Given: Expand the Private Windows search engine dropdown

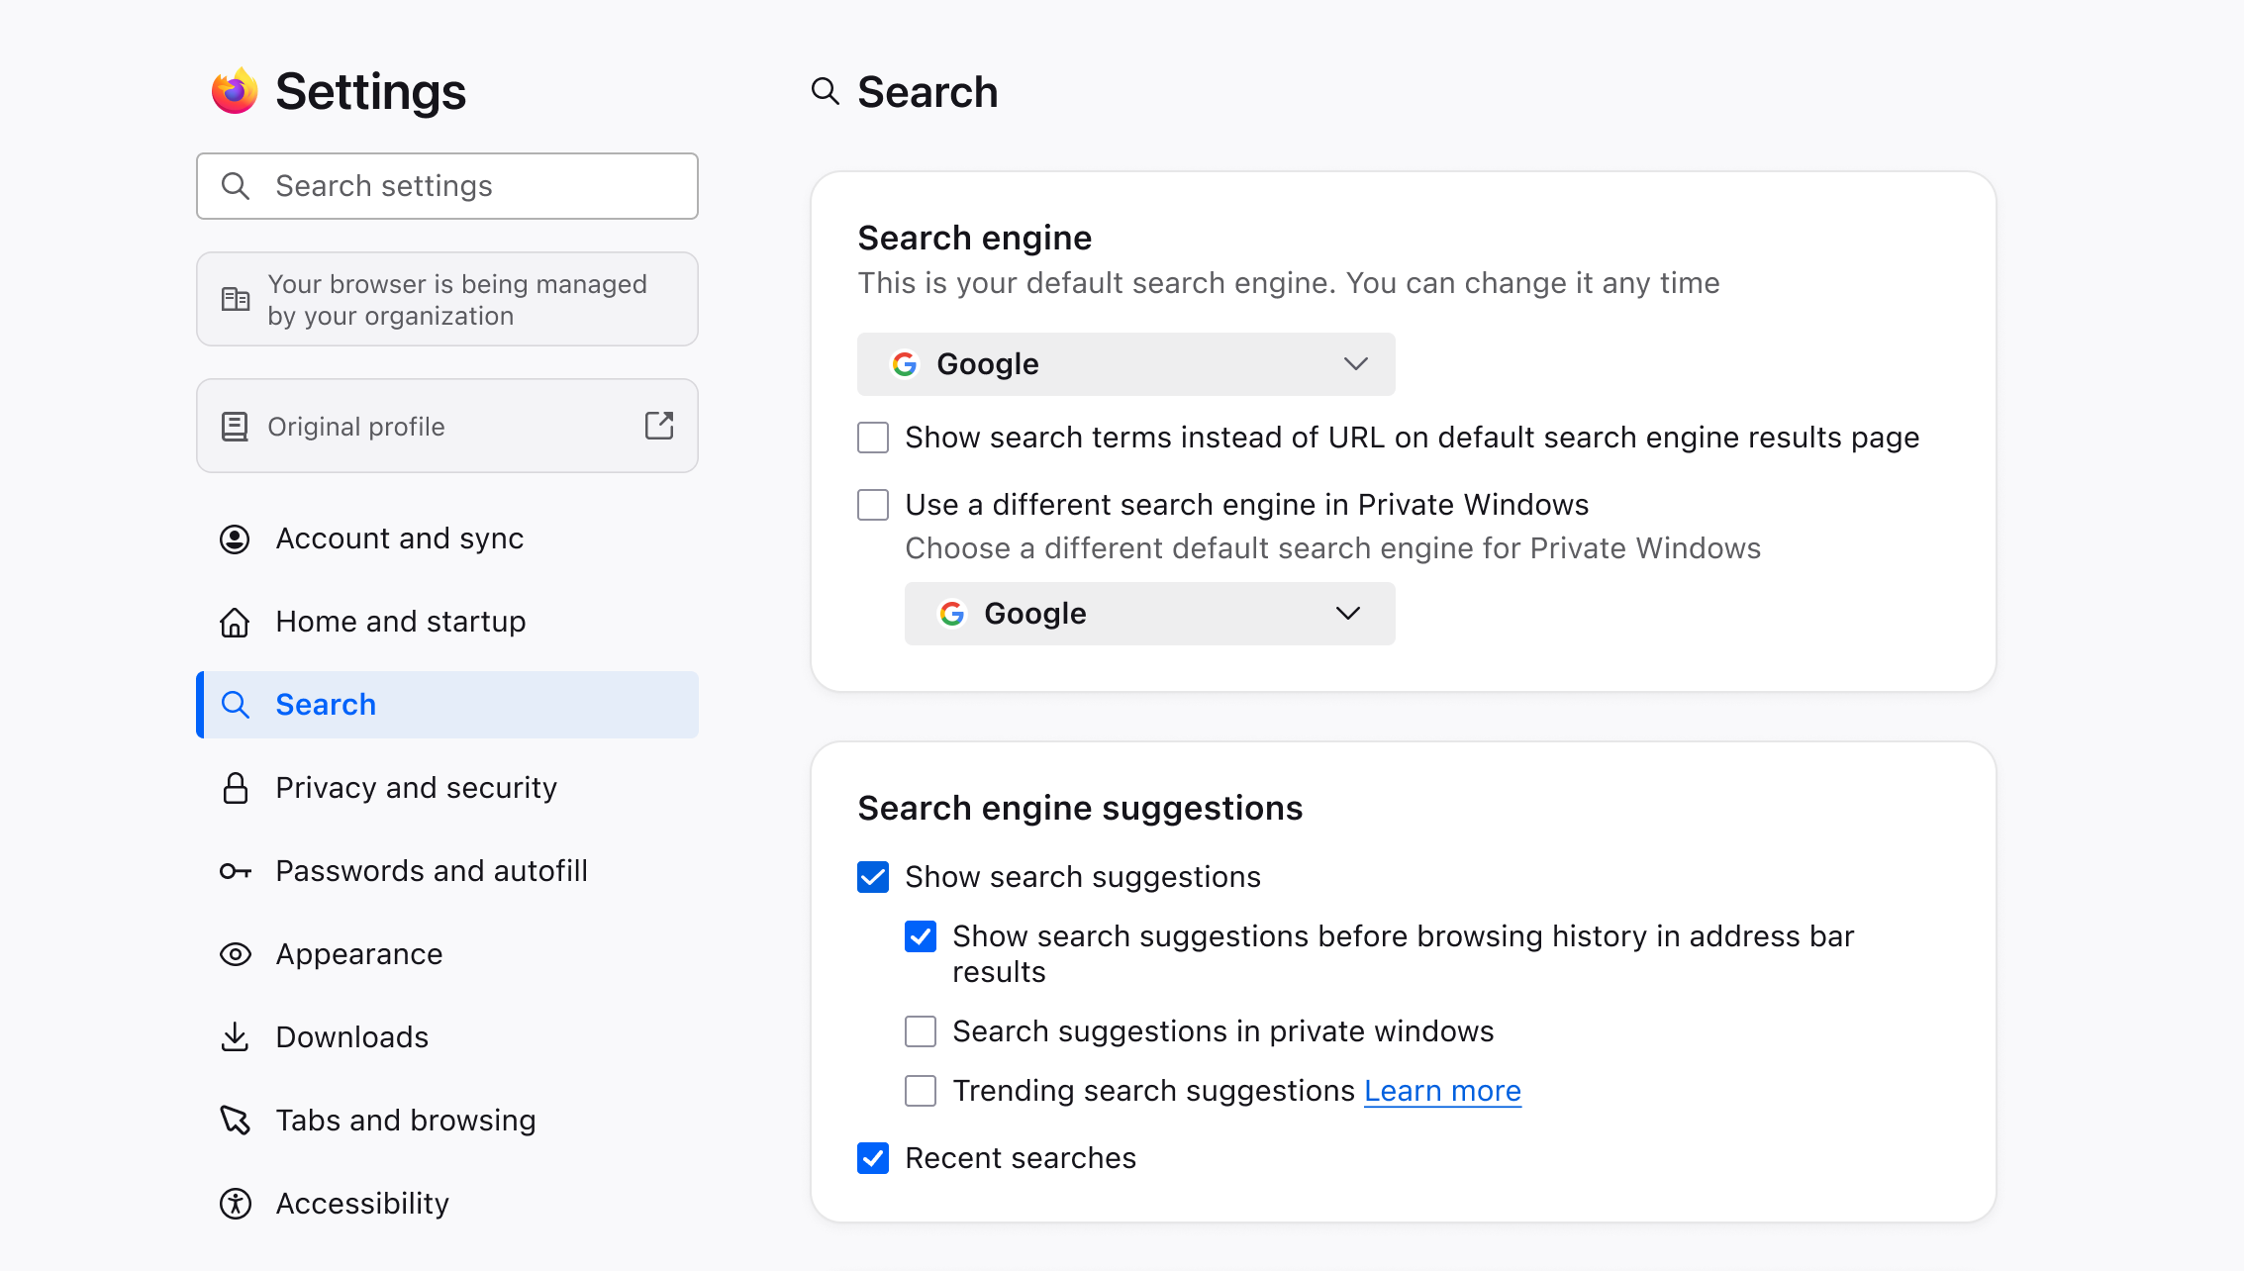Looking at the screenshot, I should (x=1149, y=614).
